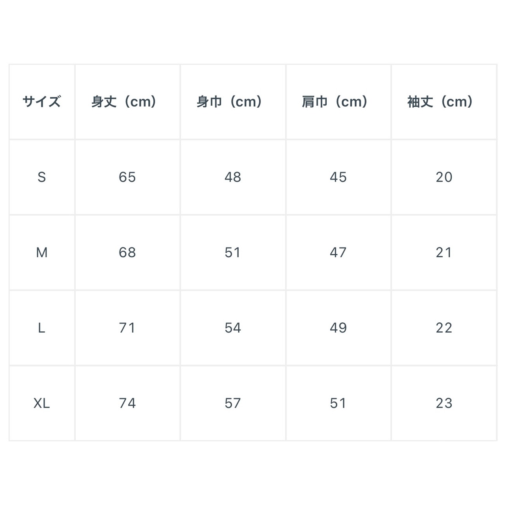Click the サイズ column header
Viewport: 505px width, 505px height.
coord(42,102)
